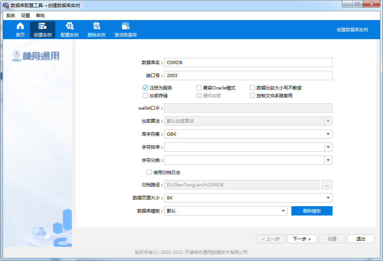Viewport: 383px width, 261px height.
Task: Expand the 数据库模板 dropdown
Action: point(283,211)
